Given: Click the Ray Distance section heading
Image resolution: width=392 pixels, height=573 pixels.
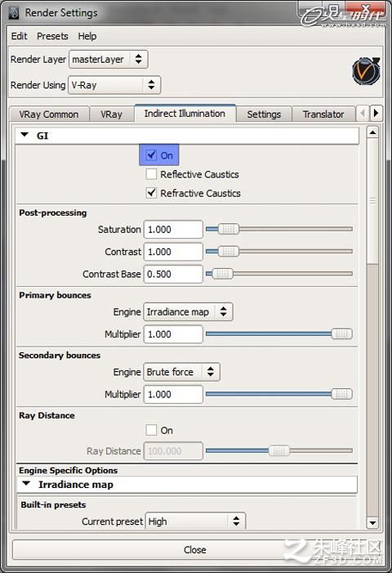Looking at the screenshot, I should point(47,415).
